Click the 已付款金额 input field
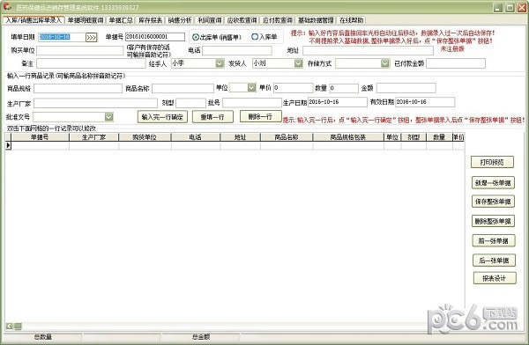 click(456, 63)
